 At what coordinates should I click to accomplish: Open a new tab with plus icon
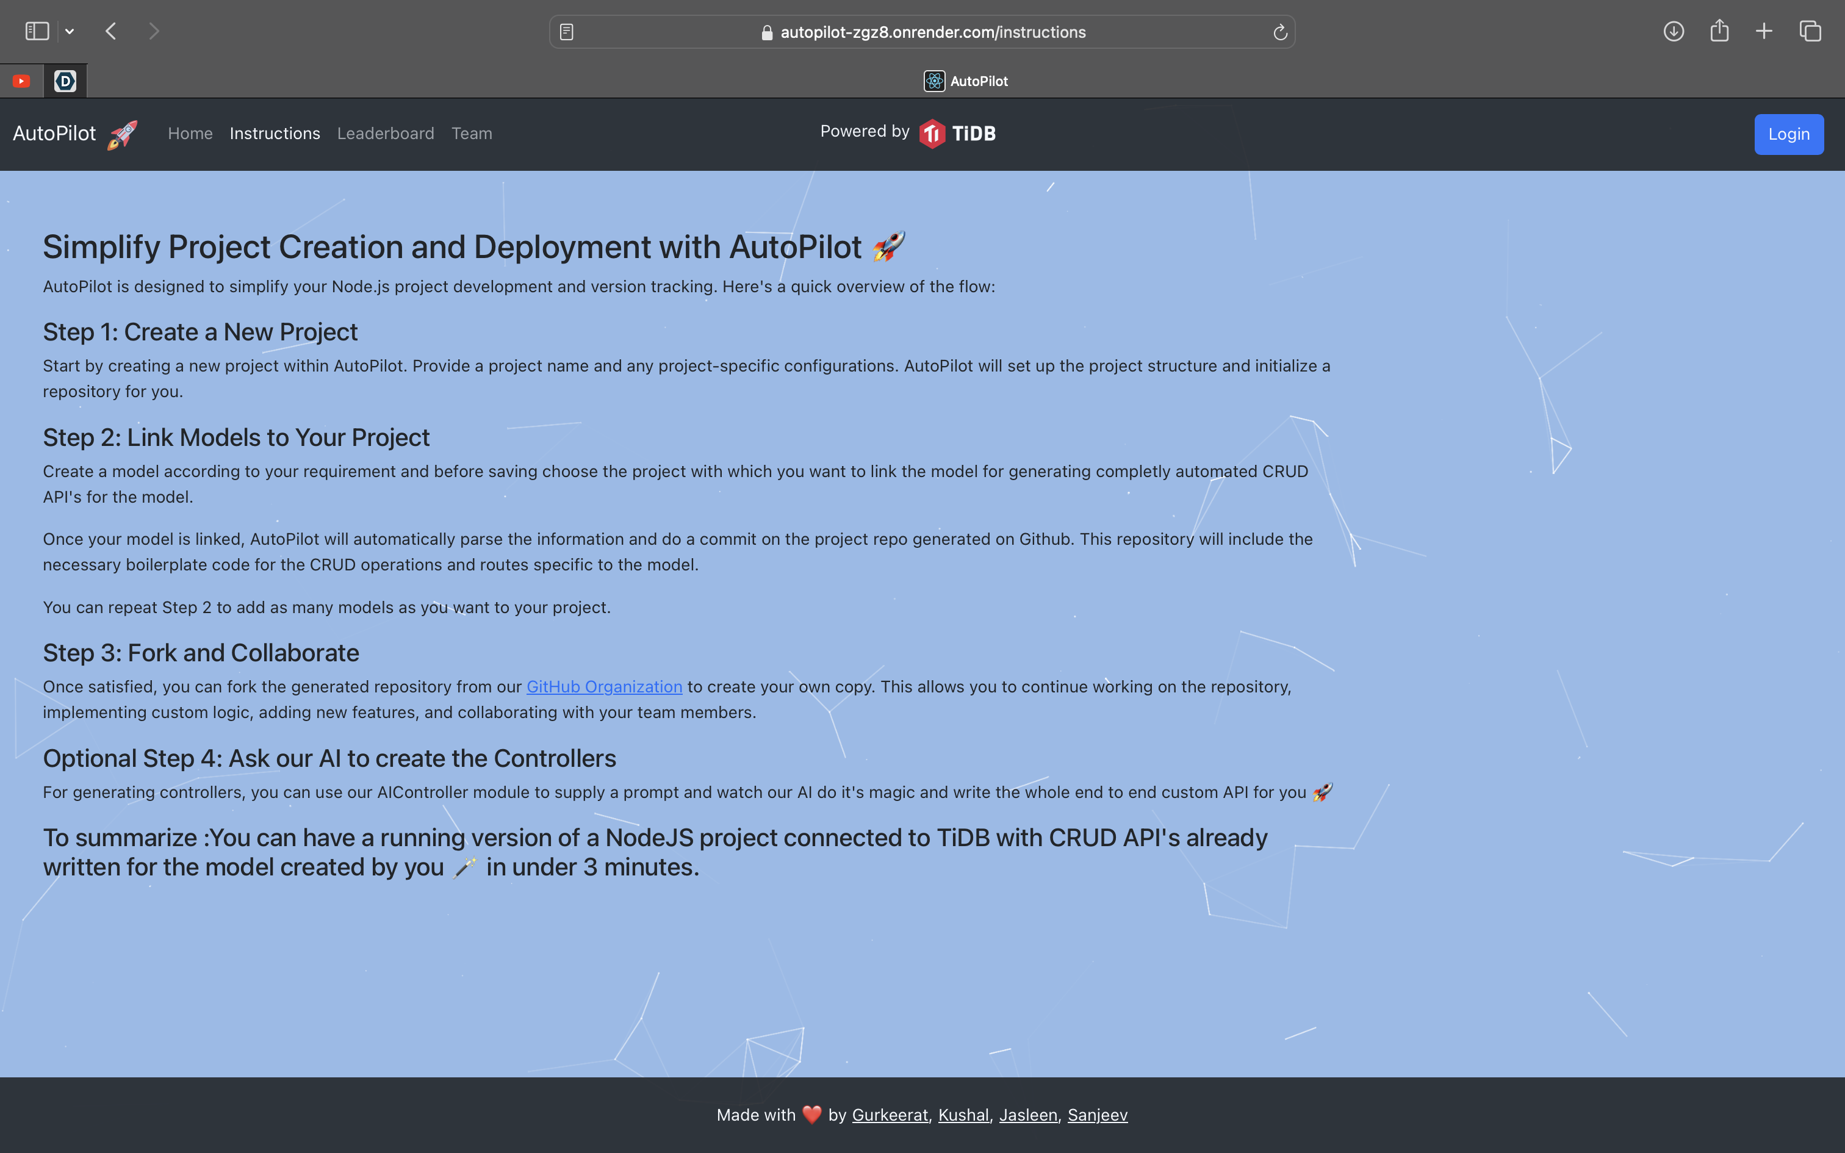click(1764, 31)
